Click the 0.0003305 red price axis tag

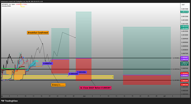pyautogui.click(x=185, y=85)
